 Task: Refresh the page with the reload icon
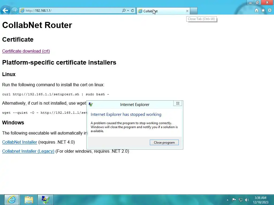[x=132, y=11]
